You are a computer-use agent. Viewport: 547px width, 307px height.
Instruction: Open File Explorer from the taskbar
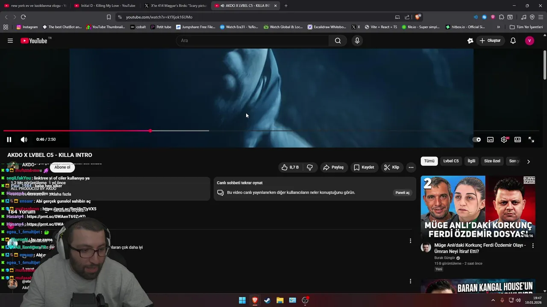click(x=280, y=300)
